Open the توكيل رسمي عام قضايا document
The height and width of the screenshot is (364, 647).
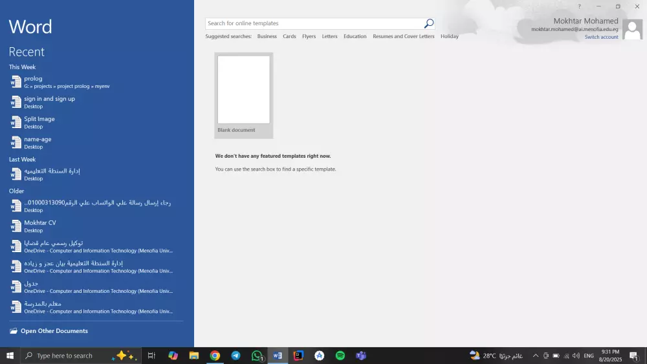click(x=96, y=246)
